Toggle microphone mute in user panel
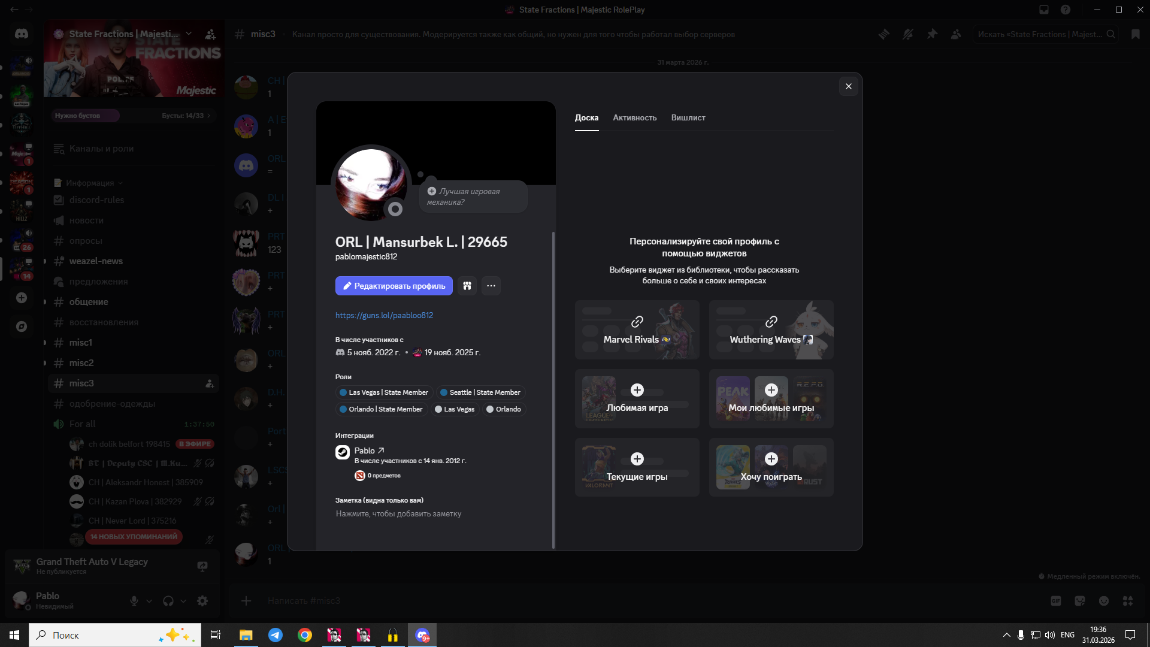The image size is (1150, 647). [x=134, y=601]
